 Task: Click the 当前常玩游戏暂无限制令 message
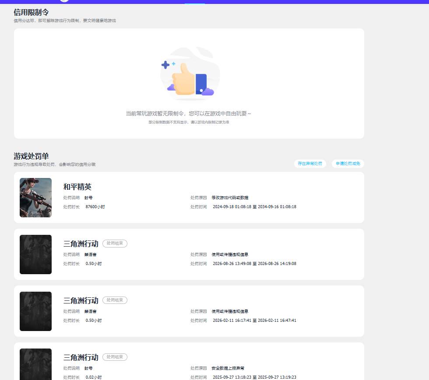tap(188, 113)
